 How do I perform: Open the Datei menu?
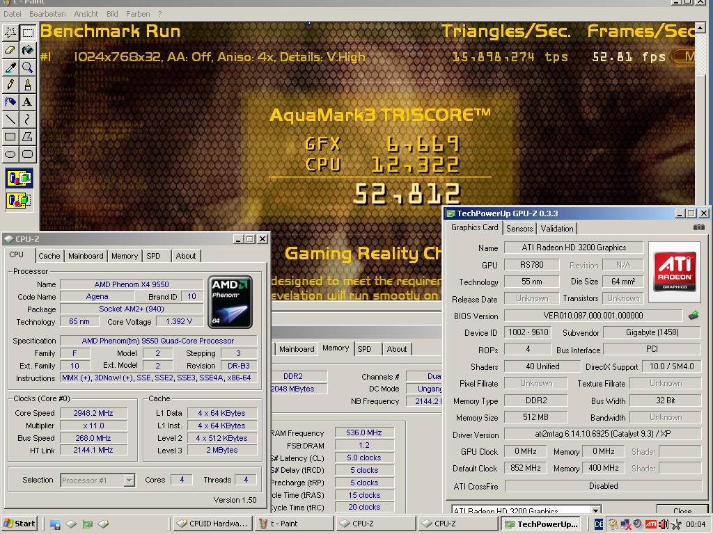(13, 14)
